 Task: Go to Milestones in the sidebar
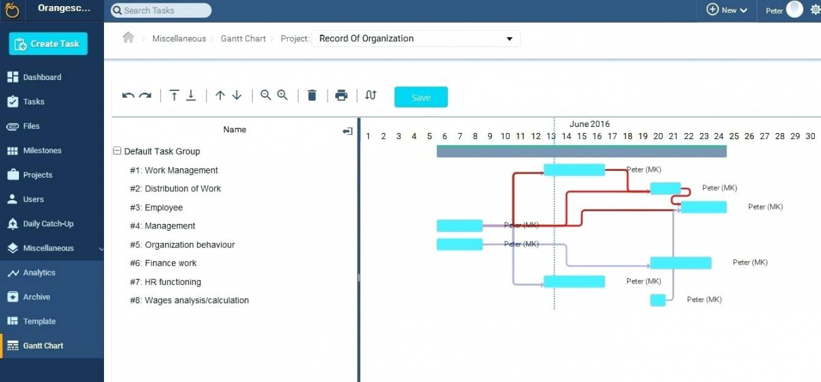tap(42, 151)
